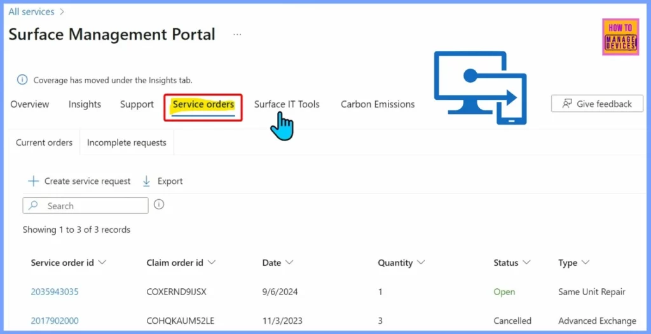Click claim order id COHQKAUM52LE
The width and height of the screenshot is (651, 334).
pyautogui.click(x=180, y=321)
